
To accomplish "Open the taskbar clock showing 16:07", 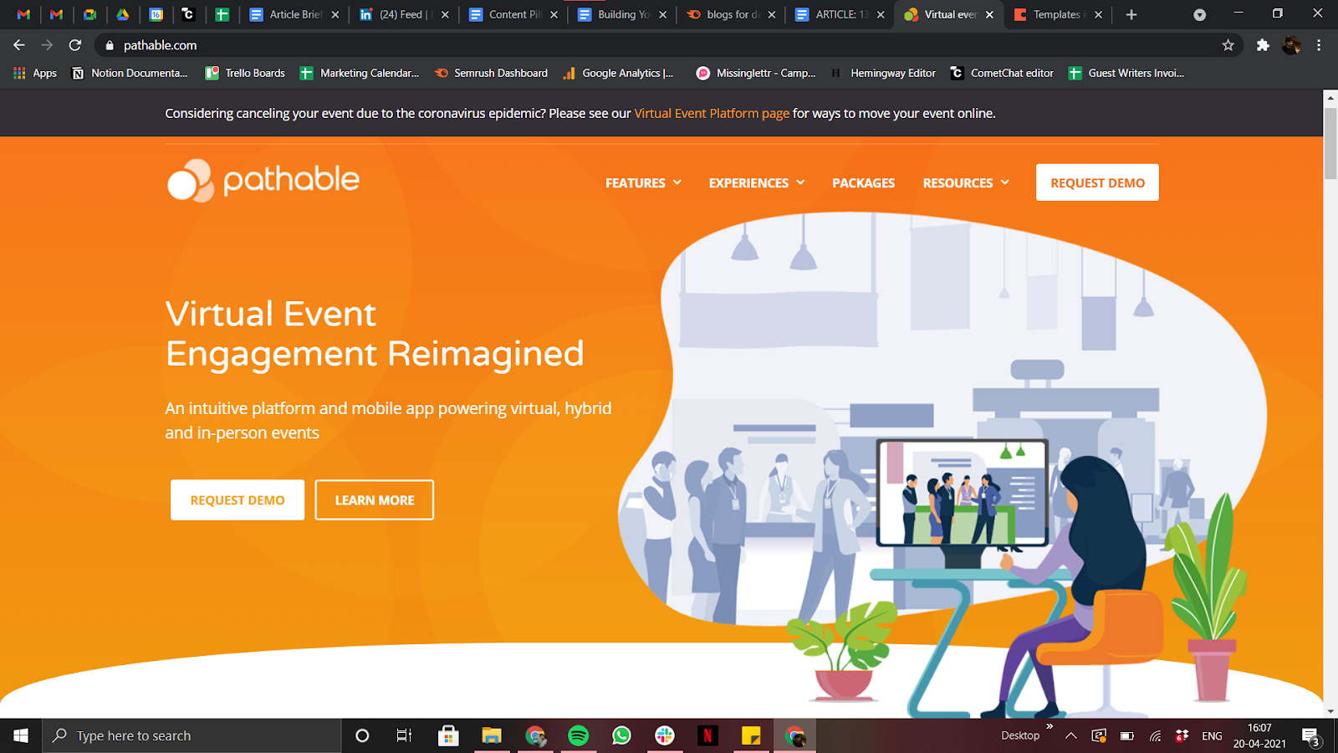I will (x=1259, y=735).
